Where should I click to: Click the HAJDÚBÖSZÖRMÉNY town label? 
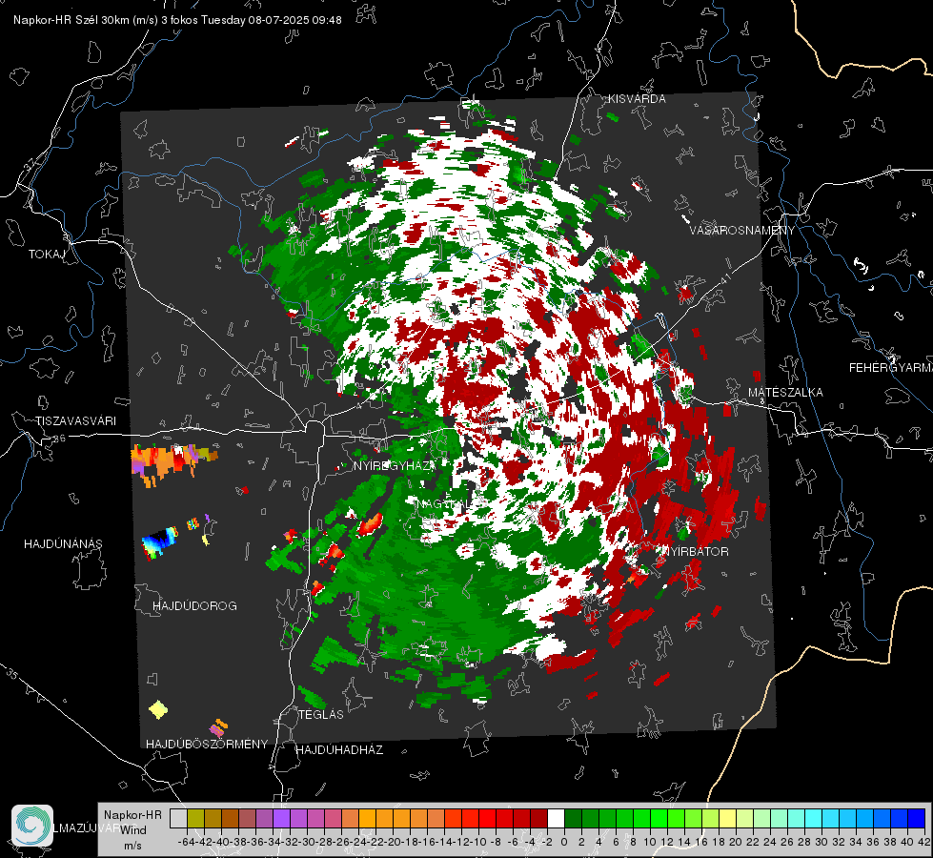[207, 744]
